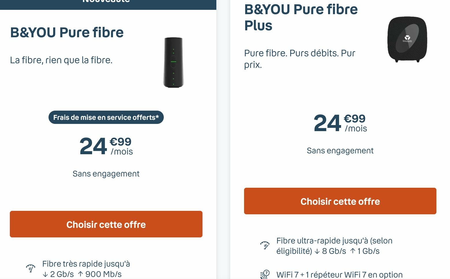Viewport: 450px width, 279px height.
Task: Click the speedometer icon beside Fibre ultra-rapide
Action: pos(264,245)
